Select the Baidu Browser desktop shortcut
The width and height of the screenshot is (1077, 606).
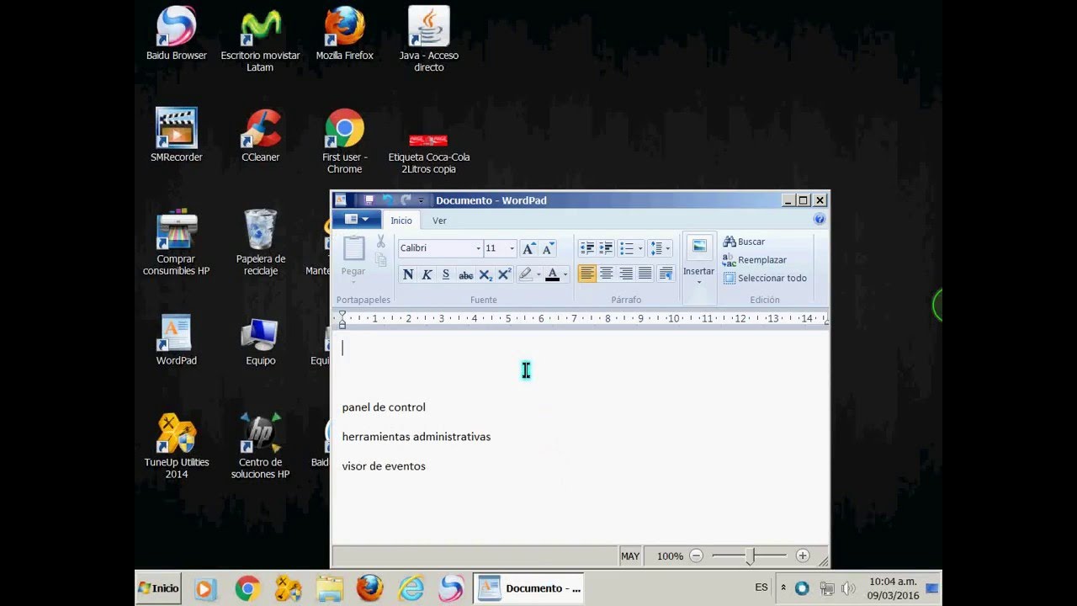(x=177, y=35)
